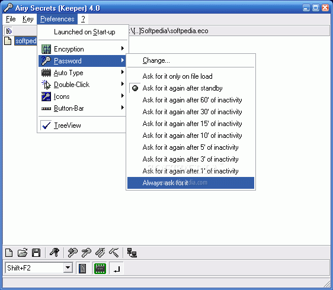Open the Shift+F2 hotkey dropdown arrow
The width and height of the screenshot is (333, 290).
click(x=68, y=268)
